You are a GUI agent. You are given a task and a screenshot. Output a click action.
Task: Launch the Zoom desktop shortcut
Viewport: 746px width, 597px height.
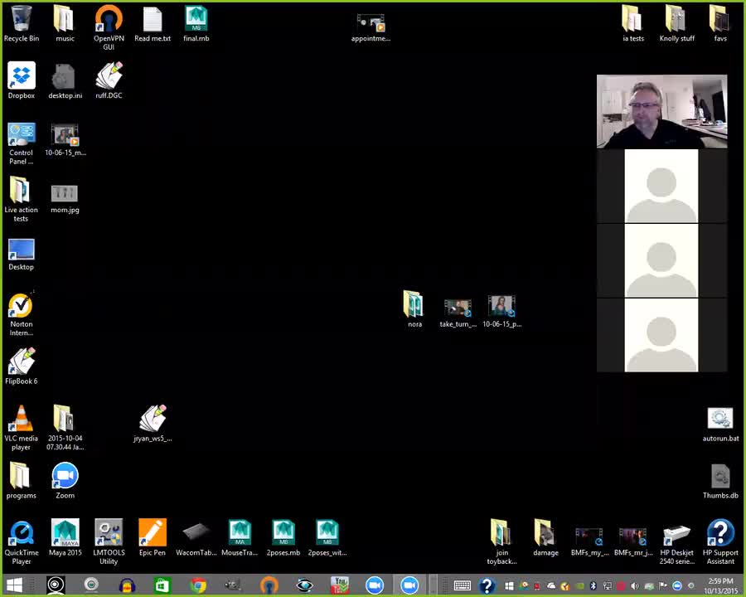click(65, 480)
